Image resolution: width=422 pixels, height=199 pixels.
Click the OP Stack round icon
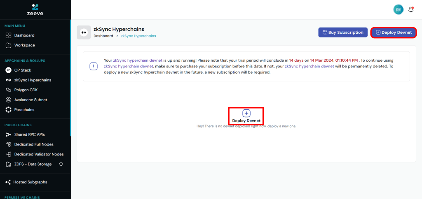pos(8,70)
